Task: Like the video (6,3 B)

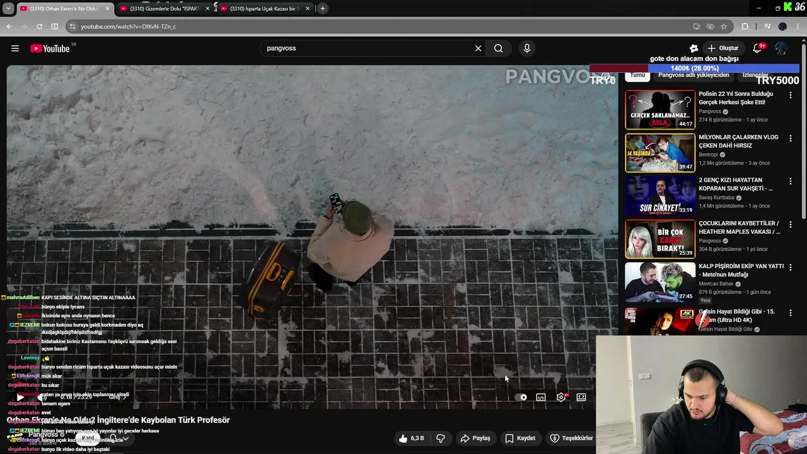Action: click(411, 438)
